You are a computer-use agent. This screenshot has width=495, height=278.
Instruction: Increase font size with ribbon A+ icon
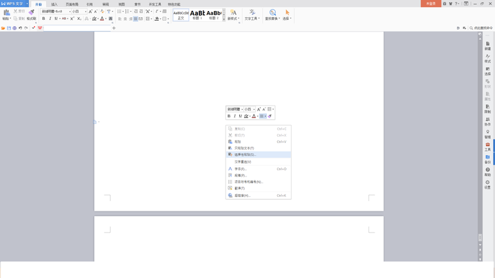click(90, 12)
